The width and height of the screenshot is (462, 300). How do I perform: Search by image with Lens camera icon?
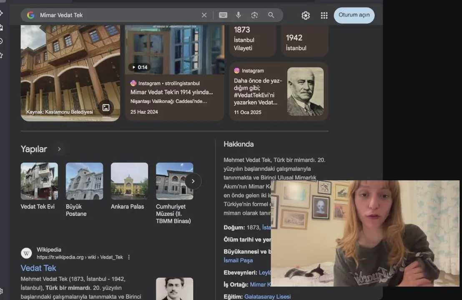pyautogui.click(x=254, y=15)
